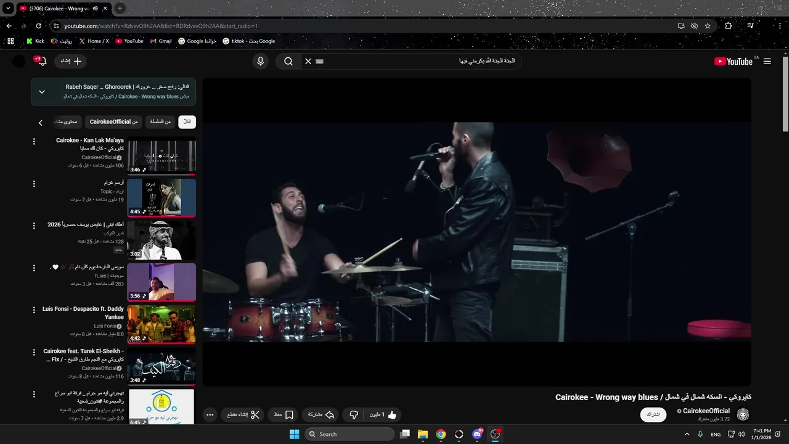The width and height of the screenshot is (789, 444).
Task: Click the address bar URL
Action: pyautogui.click(x=161, y=26)
